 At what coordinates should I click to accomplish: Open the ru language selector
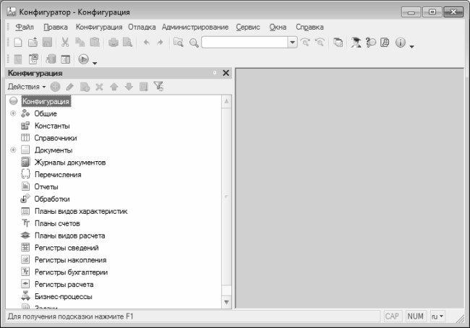[x=437, y=316]
